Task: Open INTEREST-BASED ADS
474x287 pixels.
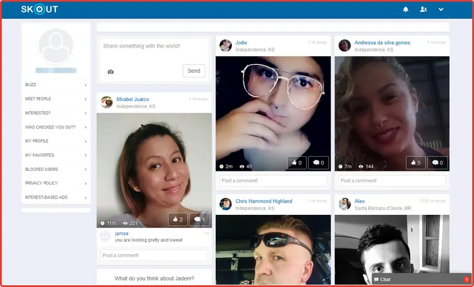Action: 56,197
